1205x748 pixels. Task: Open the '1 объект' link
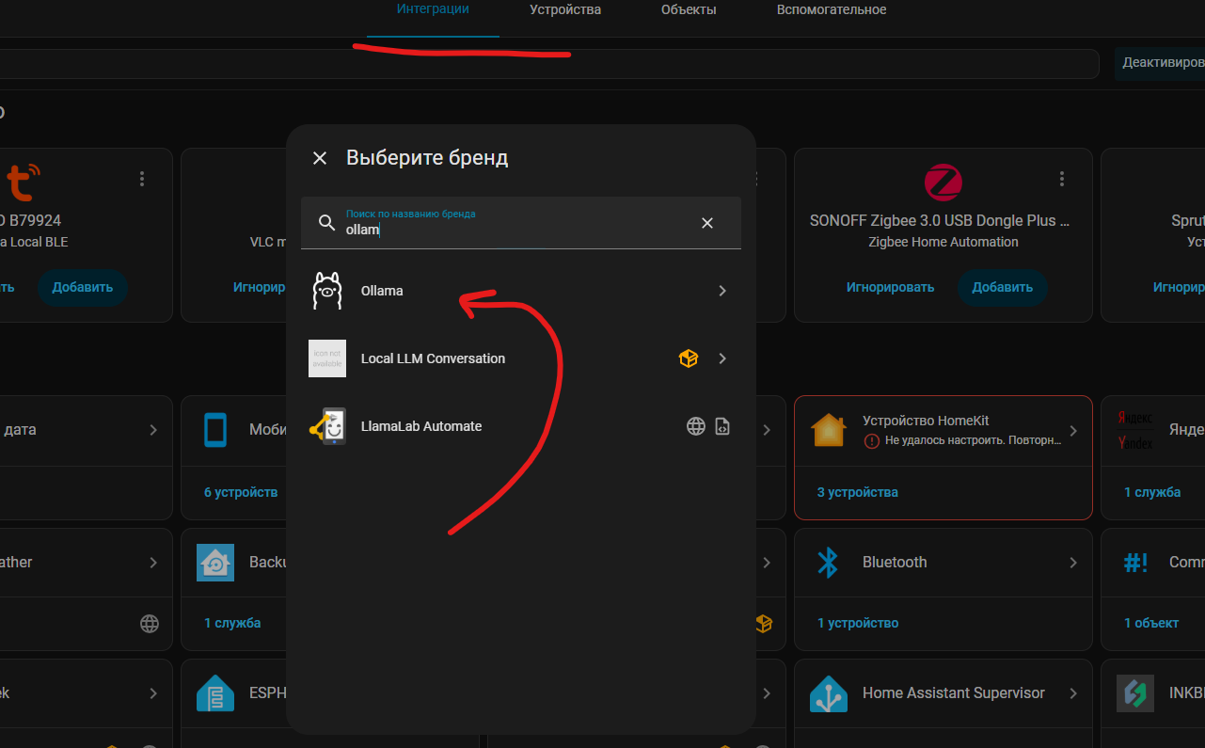1151,623
